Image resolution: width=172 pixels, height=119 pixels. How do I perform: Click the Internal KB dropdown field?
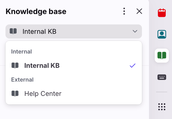[x=74, y=31]
